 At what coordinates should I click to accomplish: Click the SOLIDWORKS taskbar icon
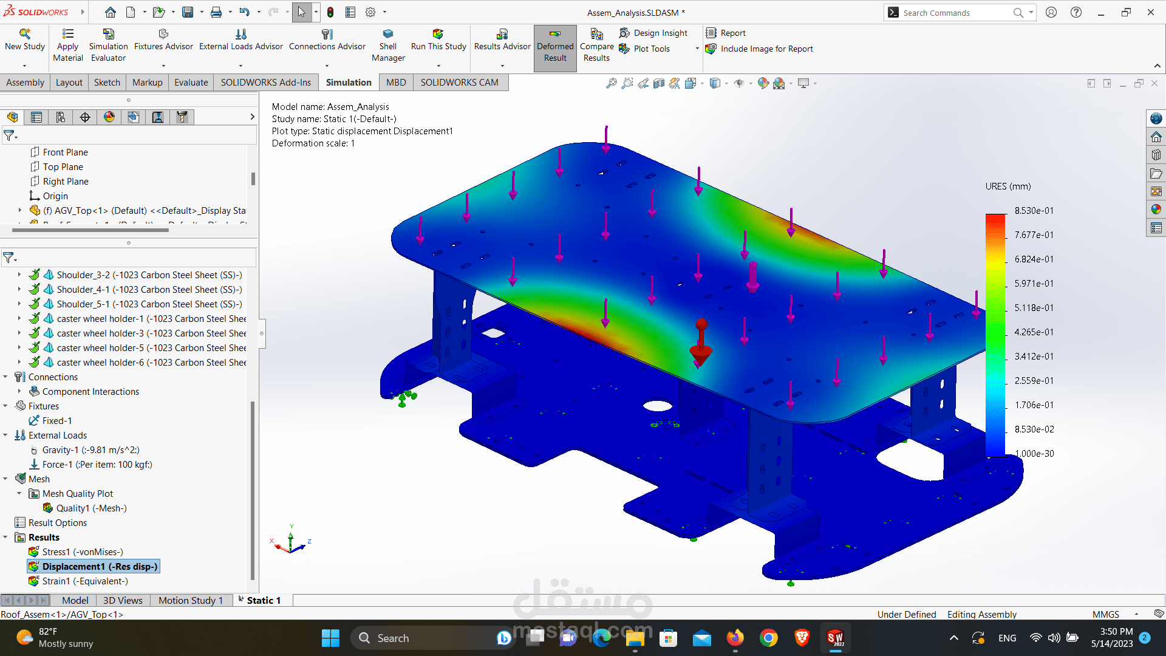(x=835, y=638)
